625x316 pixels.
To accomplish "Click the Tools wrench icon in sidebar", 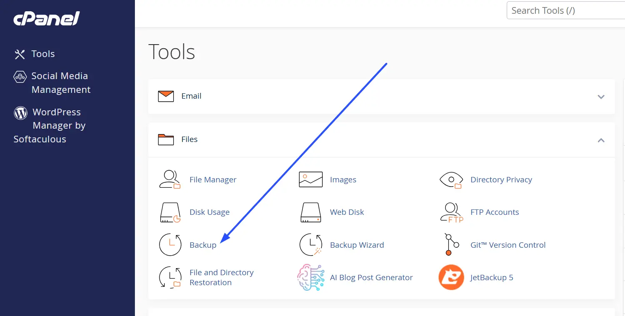I will (20, 54).
